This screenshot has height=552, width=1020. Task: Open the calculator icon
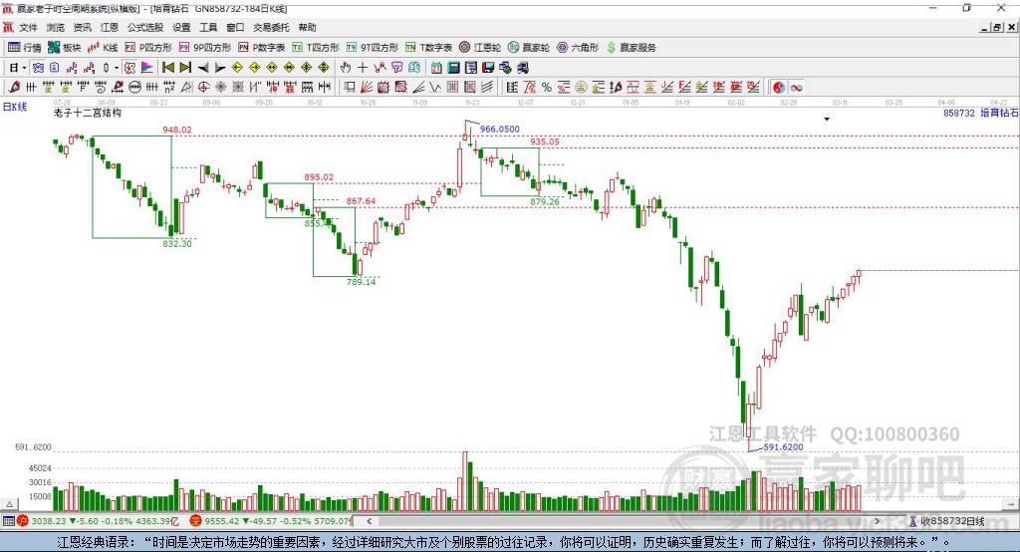click(x=454, y=67)
